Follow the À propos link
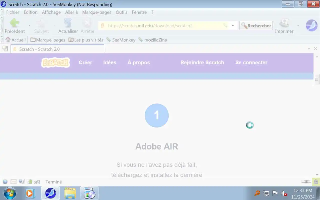Viewport: 320px width, 200px height. tap(139, 62)
